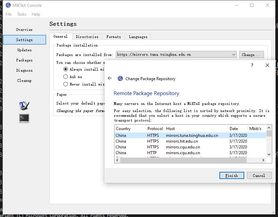Choose the Never install radio option
The image size is (278, 217).
click(66, 84)
